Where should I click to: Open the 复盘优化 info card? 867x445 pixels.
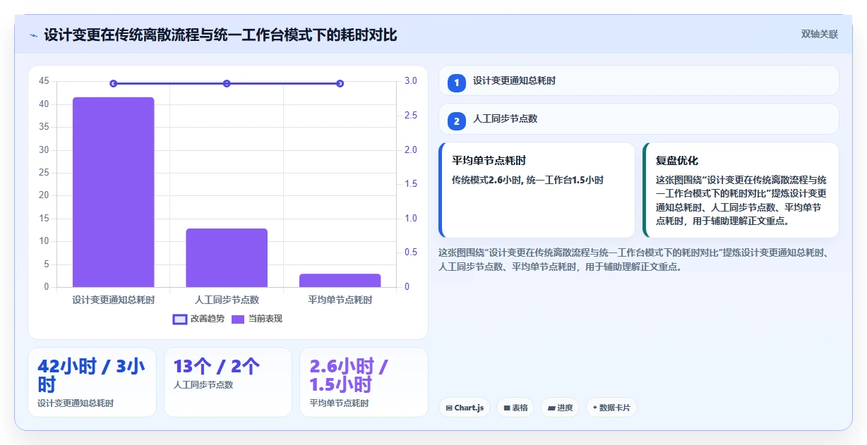click(741, 190)
